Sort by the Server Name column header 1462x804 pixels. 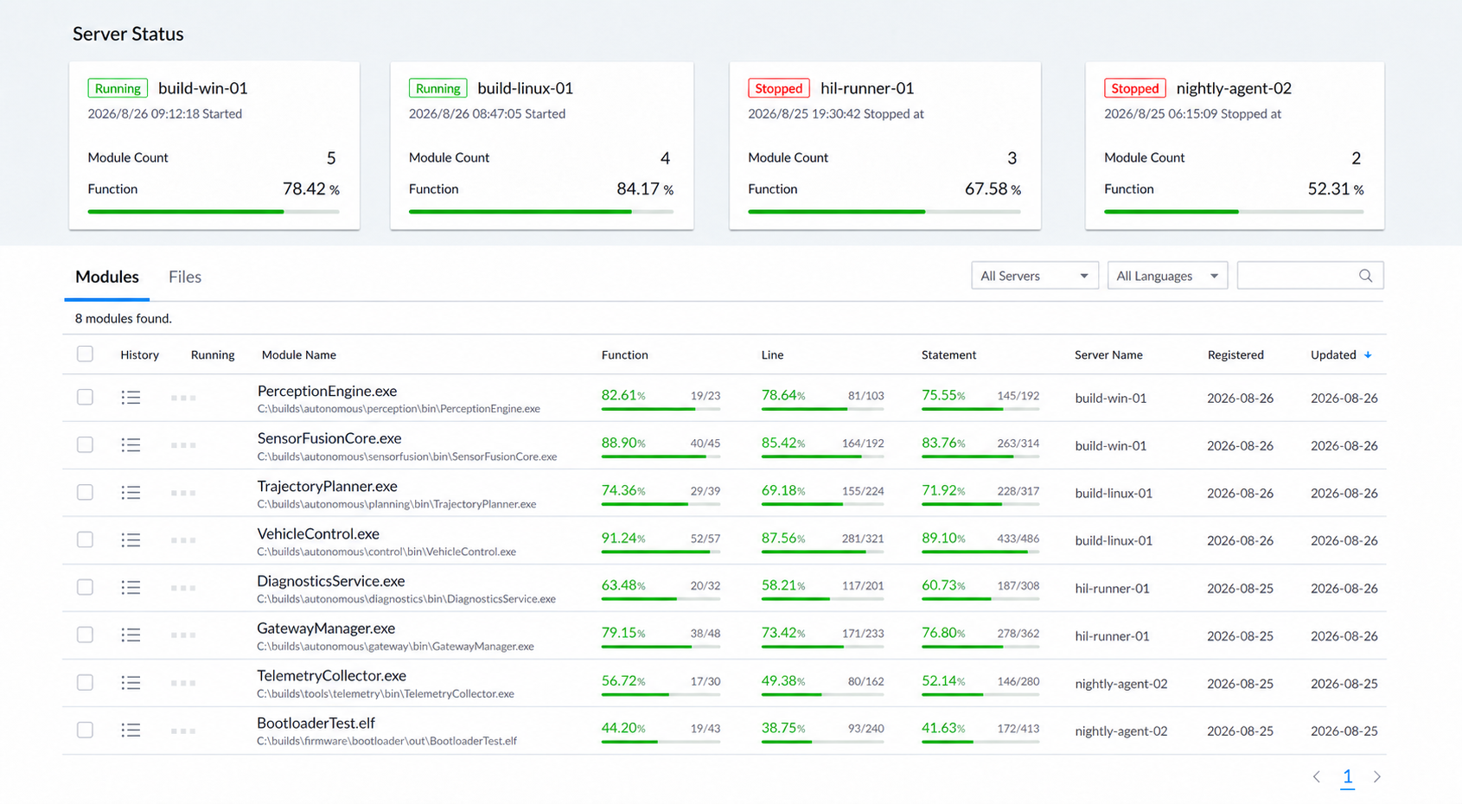click(x=1108, y=355)
